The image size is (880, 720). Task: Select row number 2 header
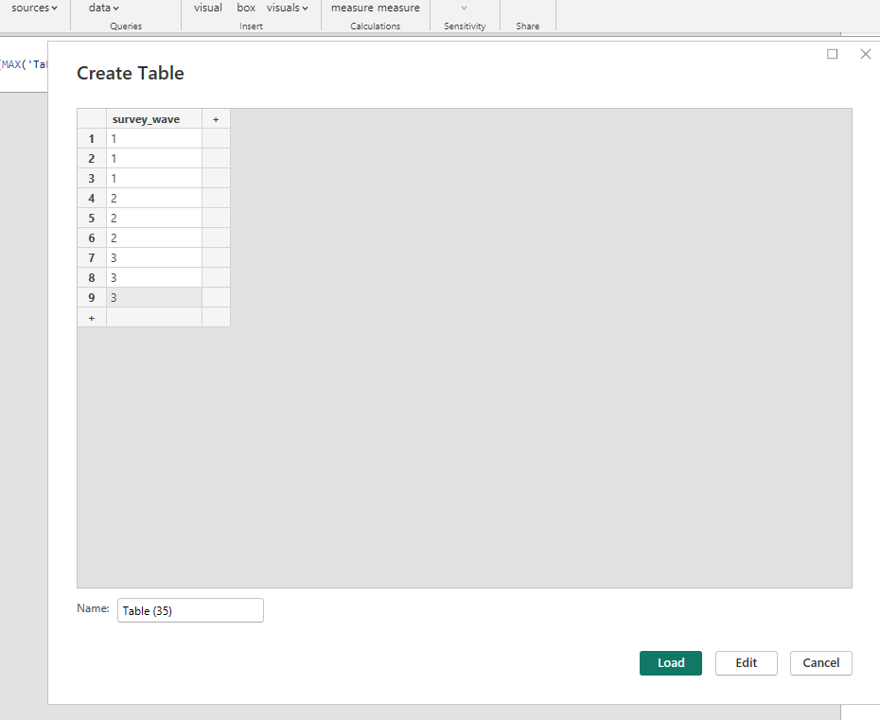pyautogui.click(x=92, y=158)
